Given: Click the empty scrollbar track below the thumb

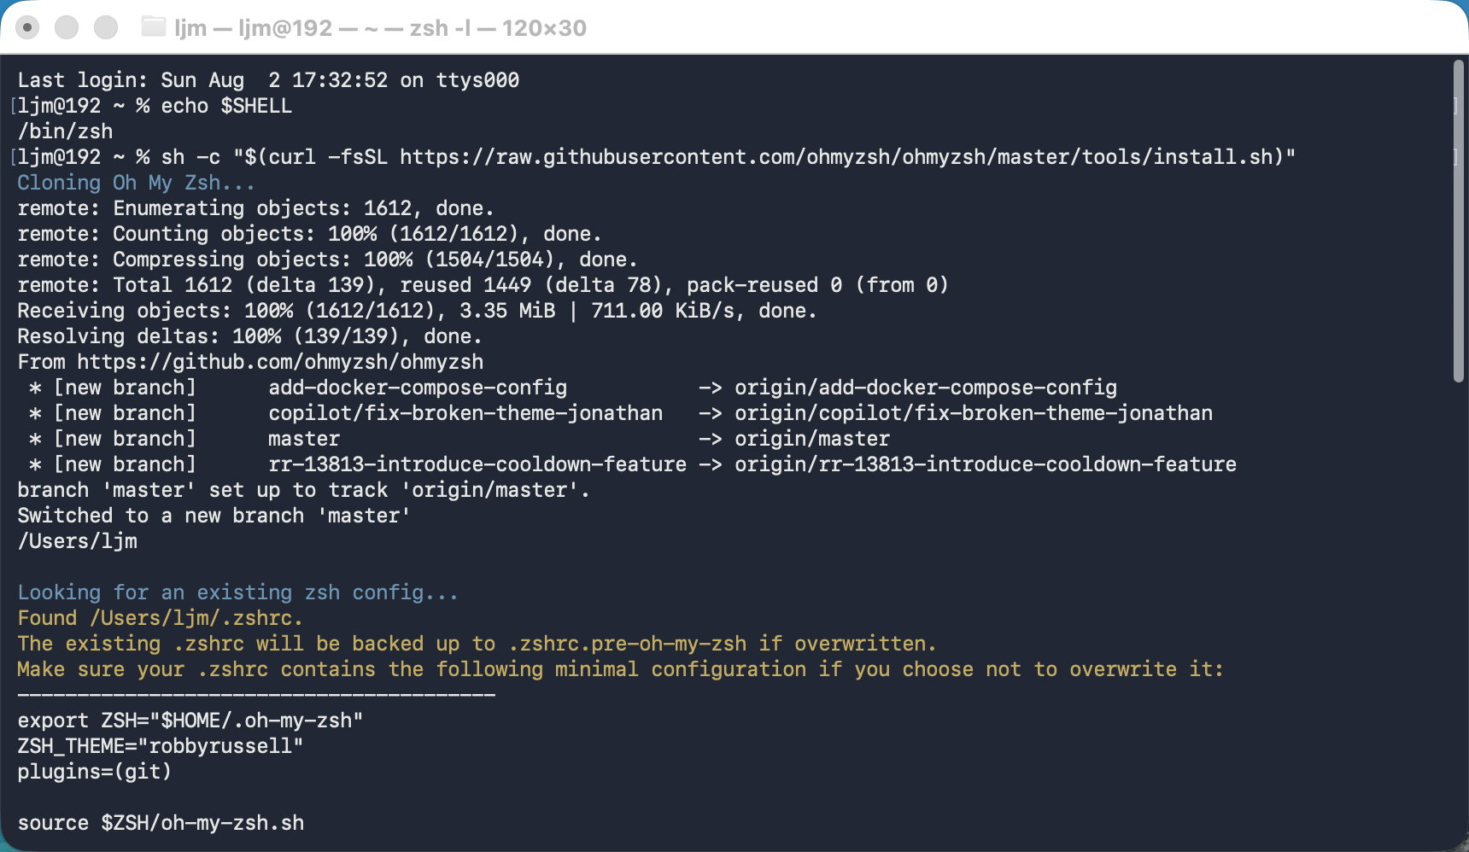Looking at the screenshot, I should click(1459, 598).
